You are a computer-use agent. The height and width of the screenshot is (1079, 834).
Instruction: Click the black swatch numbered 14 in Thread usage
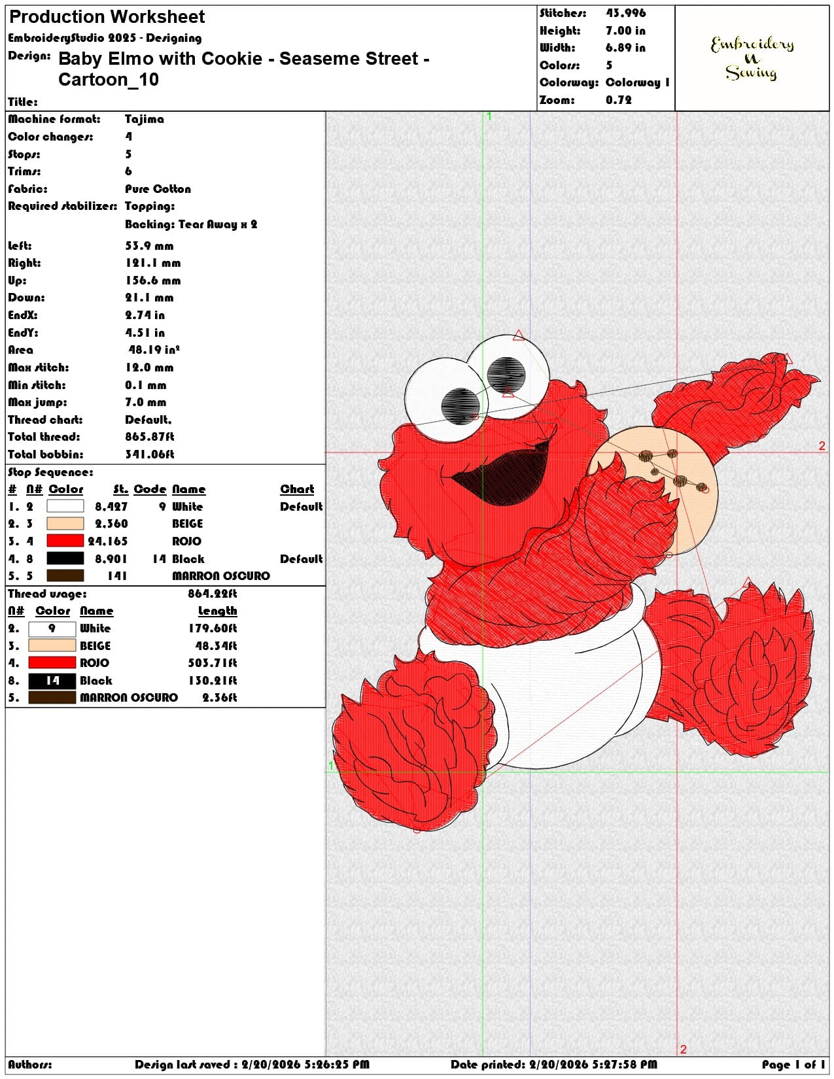click(x=52, y=681)
